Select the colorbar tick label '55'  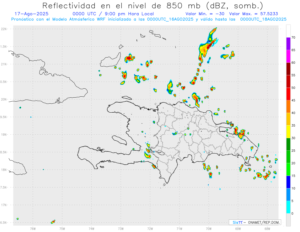[x=293, y=75]
